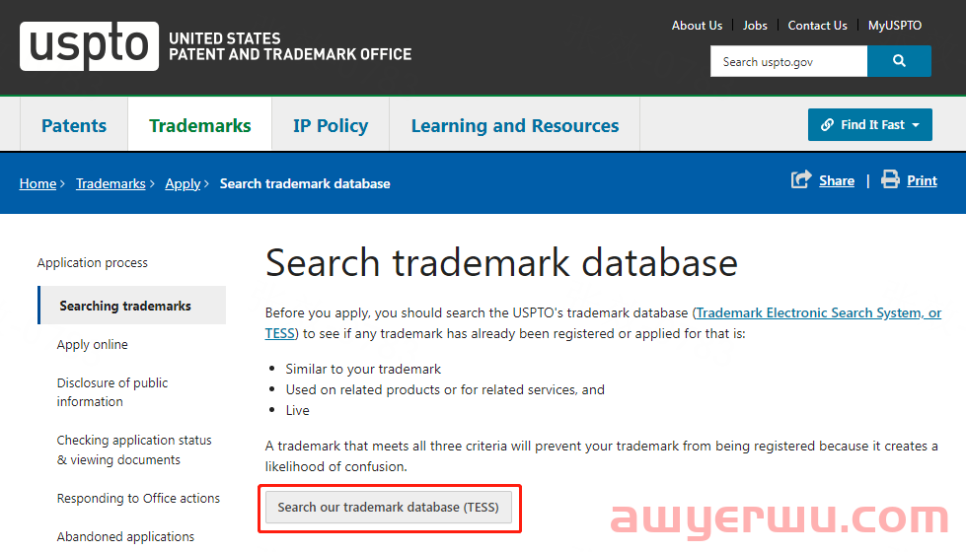
Task: Click Search our trademark database (TESS) button
Action: (388, 507)
